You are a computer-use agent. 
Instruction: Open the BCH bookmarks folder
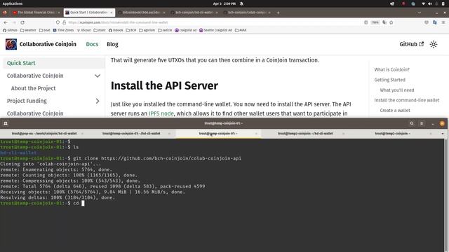pos(131,30)
